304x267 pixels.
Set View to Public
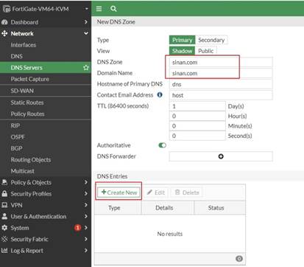205,51
